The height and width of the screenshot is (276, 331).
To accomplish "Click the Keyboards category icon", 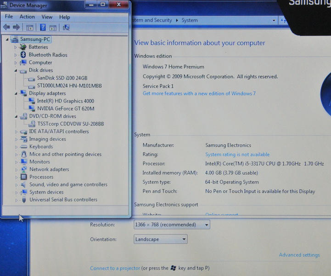I will [x=24, y=147].
